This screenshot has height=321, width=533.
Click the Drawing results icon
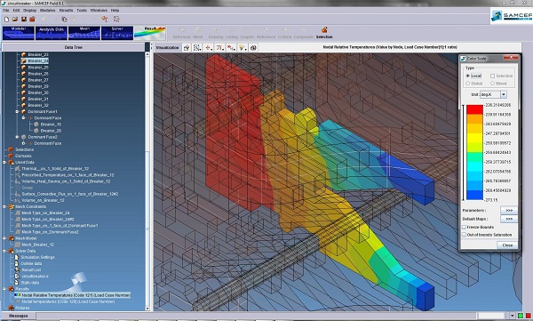tap(216, 30)
